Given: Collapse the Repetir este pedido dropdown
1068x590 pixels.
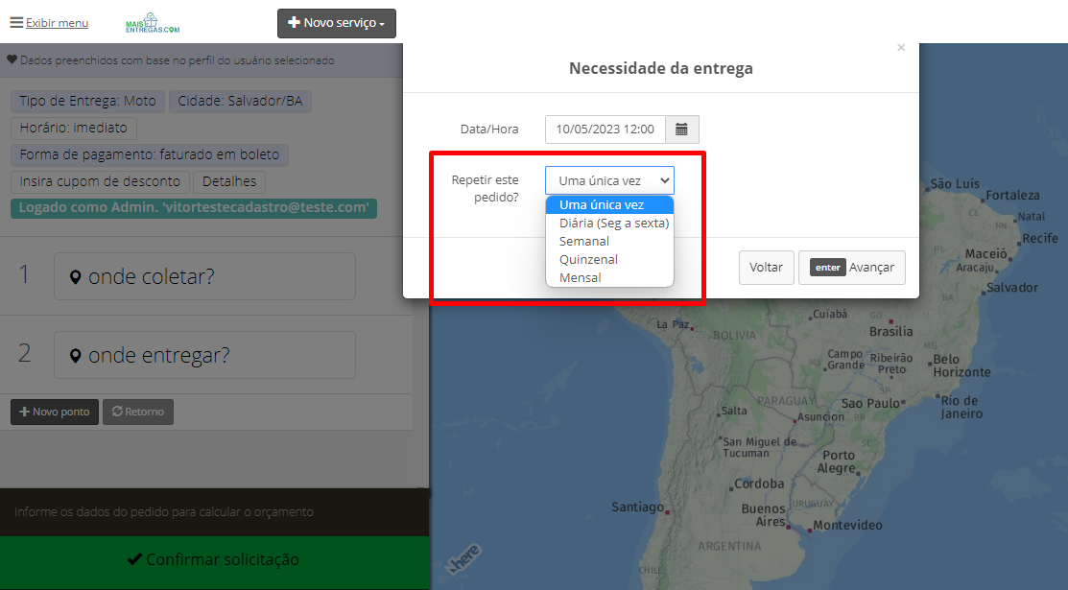Looking at the screenshot, I should coord(609,180).
